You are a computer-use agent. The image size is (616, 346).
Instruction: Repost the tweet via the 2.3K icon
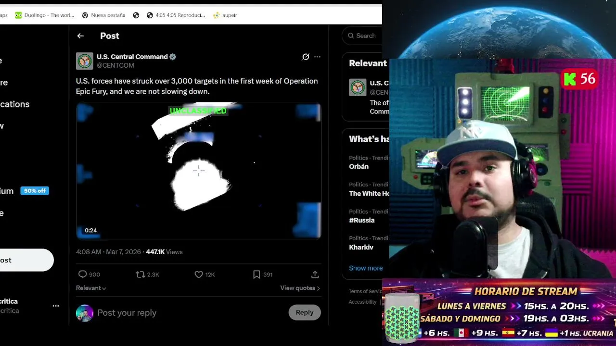point(141,274)
